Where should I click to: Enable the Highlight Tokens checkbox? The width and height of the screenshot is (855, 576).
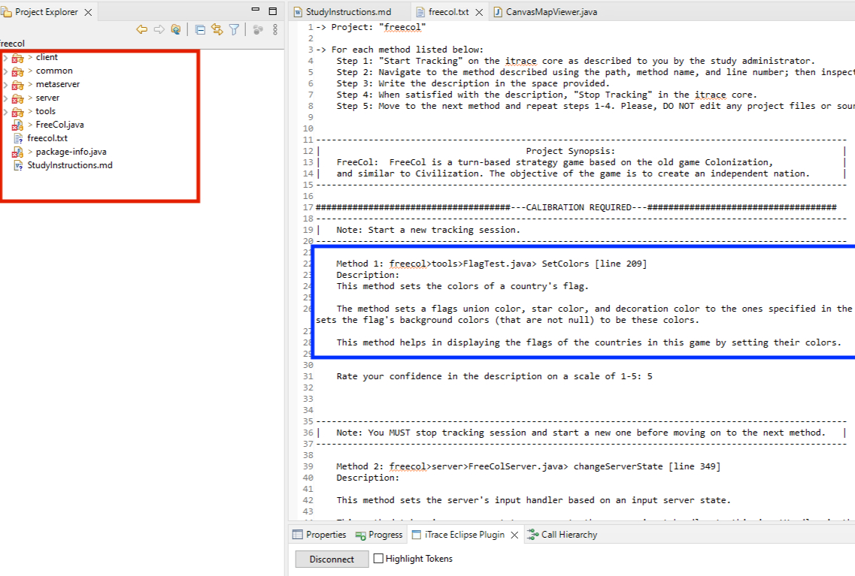coord(378,559)
